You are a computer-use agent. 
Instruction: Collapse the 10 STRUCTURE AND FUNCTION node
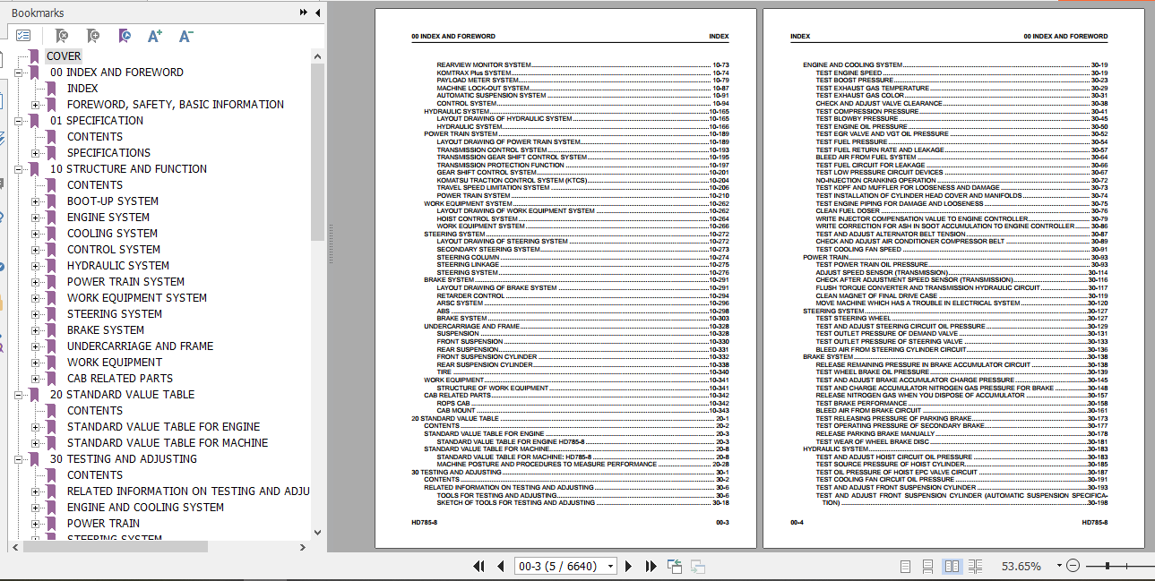(x=19, y=169)
